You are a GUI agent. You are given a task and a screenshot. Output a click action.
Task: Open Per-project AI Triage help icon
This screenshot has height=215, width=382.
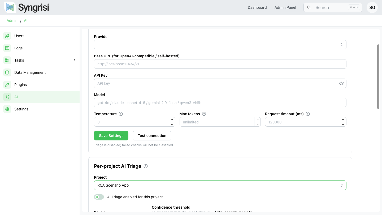146,166
